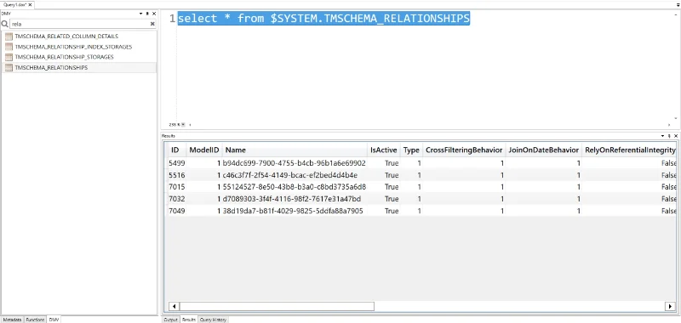Switch to the Metadata tab
This screenshot has height=323, width=681.
pyautogui.click(x=12, y=320)
